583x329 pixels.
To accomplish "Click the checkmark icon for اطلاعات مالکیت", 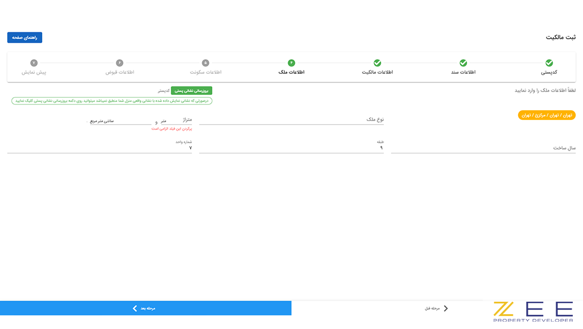I will (x=377, y=63).
